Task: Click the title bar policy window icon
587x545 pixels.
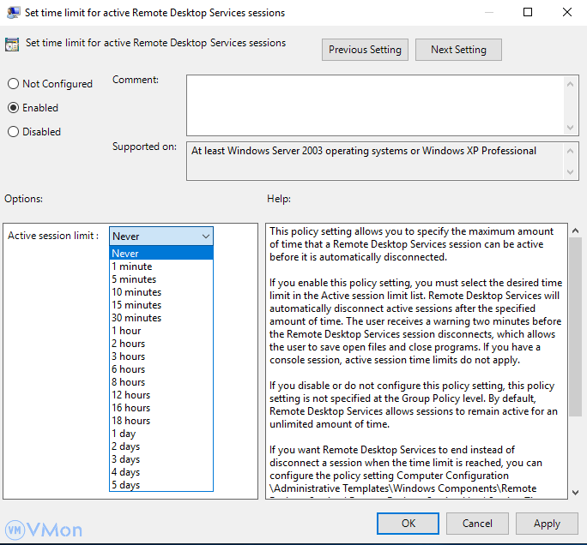Action: tap(13, 13)
